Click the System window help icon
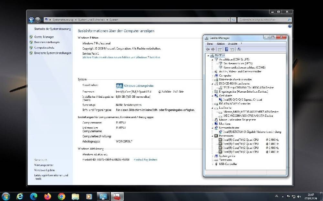This screenshot has width=323, height=201. tap(290, 26)
